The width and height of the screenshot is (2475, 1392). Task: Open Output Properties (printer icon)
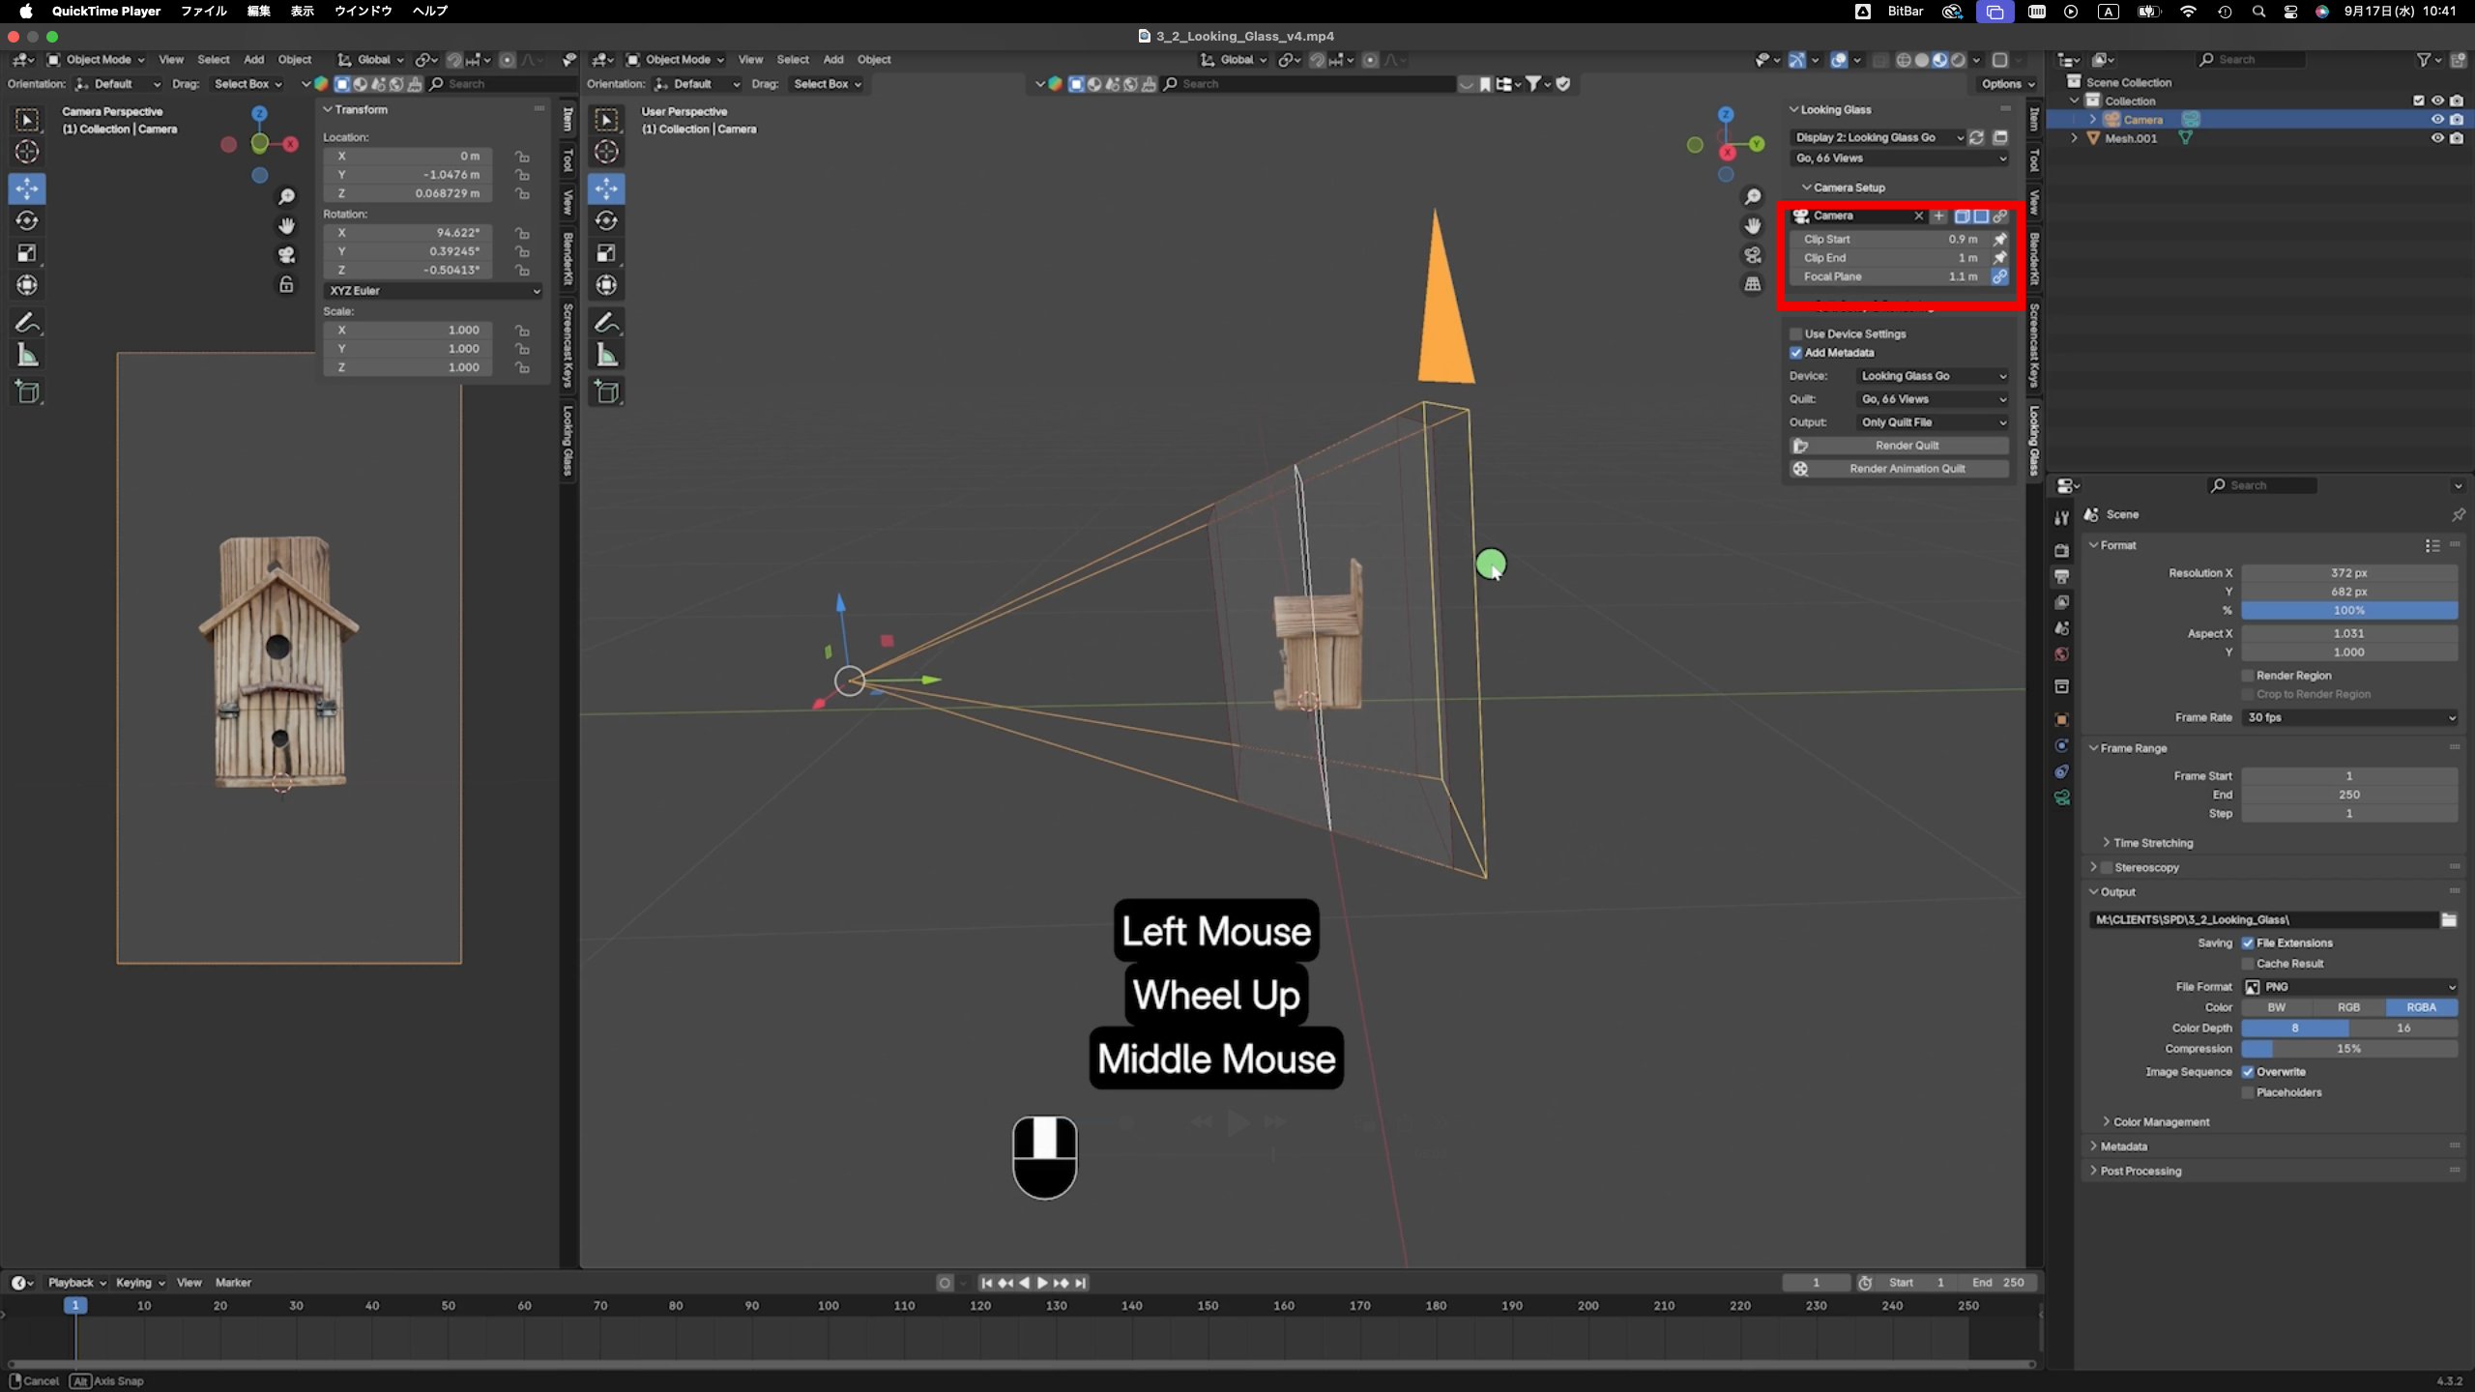pos(2062,575)
